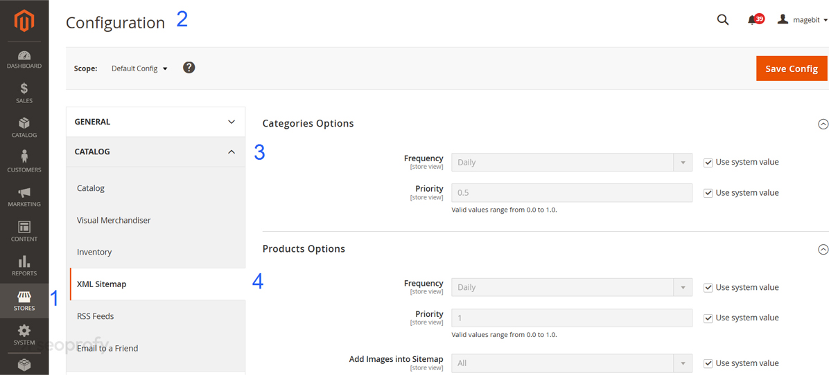Click the Categories Priority input field
This screenshot has height=375, width=829.
coord(572,193)
